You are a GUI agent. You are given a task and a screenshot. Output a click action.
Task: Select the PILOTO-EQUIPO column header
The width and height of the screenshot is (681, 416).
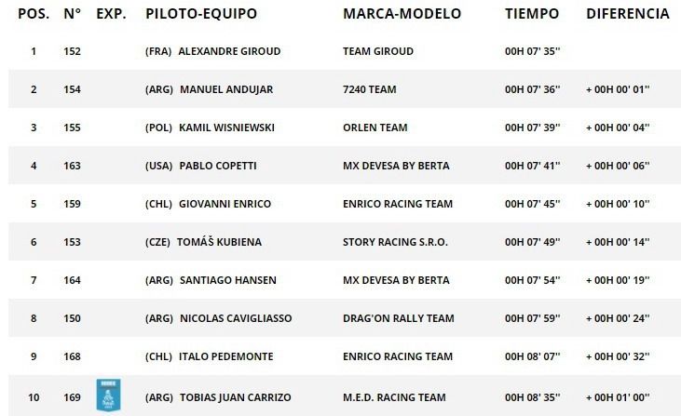201,14
